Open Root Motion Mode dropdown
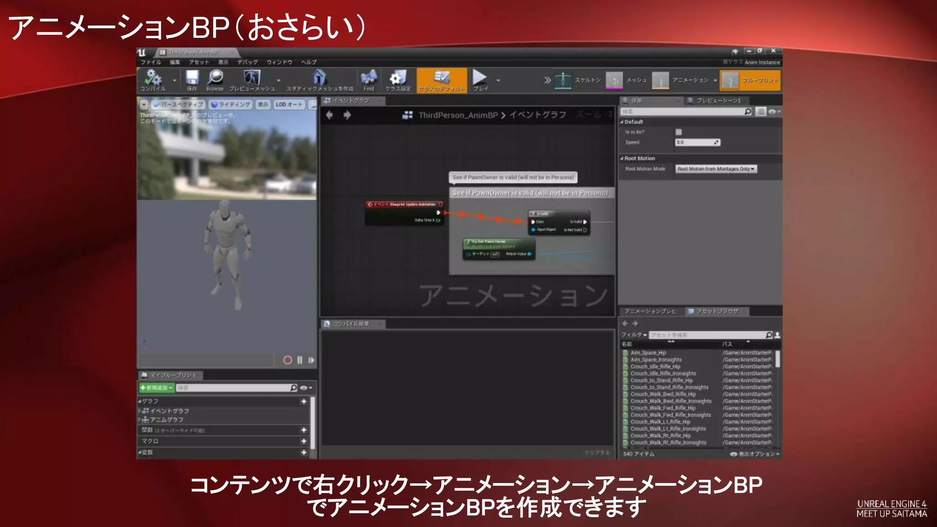The image size is (937, 527). coord(716,169)
